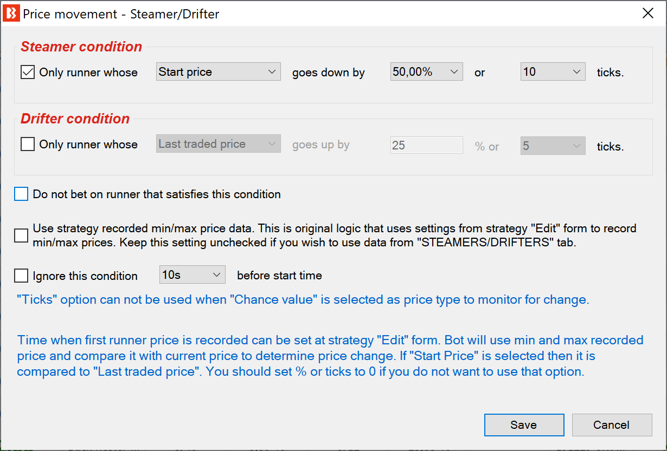Expand the Drifter '5' ticks dropdown
667x451 pixels.
pos(553,146)
